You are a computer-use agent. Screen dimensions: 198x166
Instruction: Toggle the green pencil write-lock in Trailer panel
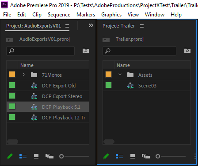coord(106,156)
